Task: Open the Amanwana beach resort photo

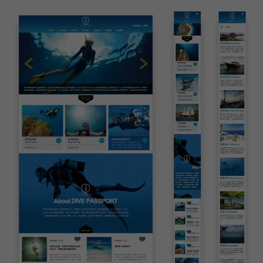Action: click(232, 201)
